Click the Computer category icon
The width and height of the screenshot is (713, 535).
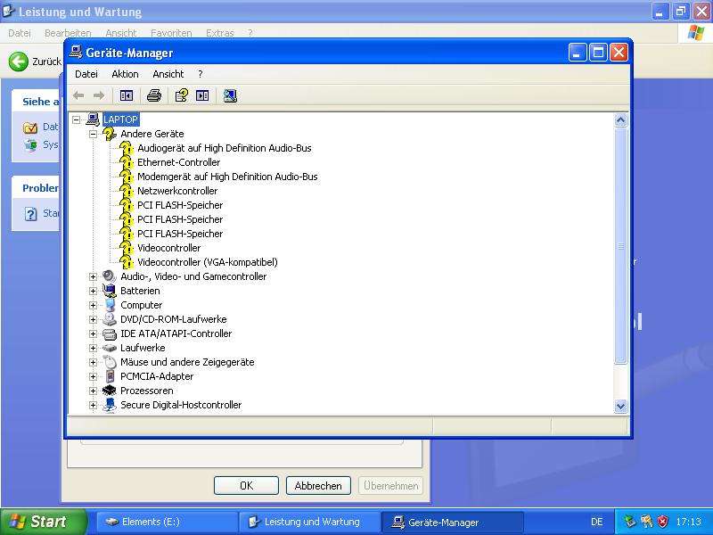[110, 305]
